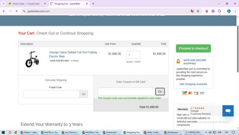Select the Shopping Cart JupiterBike tab
The image size is (239, 135).
pos(67,4)
